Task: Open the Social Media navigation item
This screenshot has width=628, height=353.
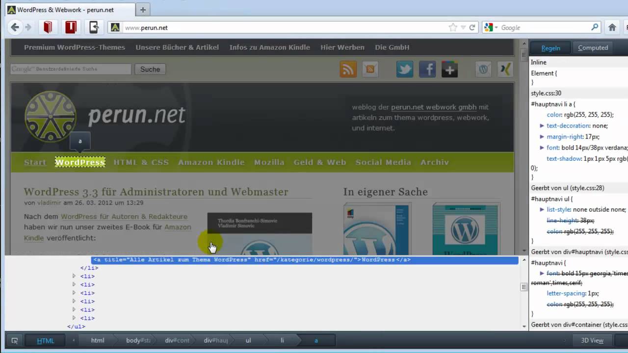Action: point(383,162)
